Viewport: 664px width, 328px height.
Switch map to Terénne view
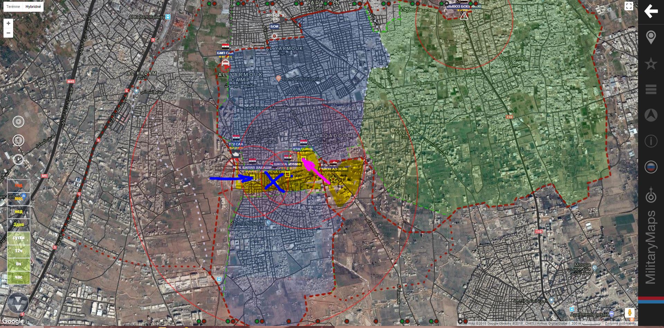13,7
